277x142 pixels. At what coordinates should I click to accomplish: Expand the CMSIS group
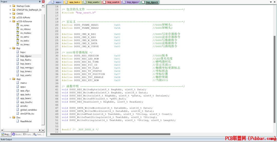coord(10,14)
